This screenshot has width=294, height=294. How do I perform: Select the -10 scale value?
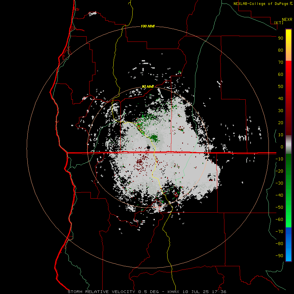[279, 159]
